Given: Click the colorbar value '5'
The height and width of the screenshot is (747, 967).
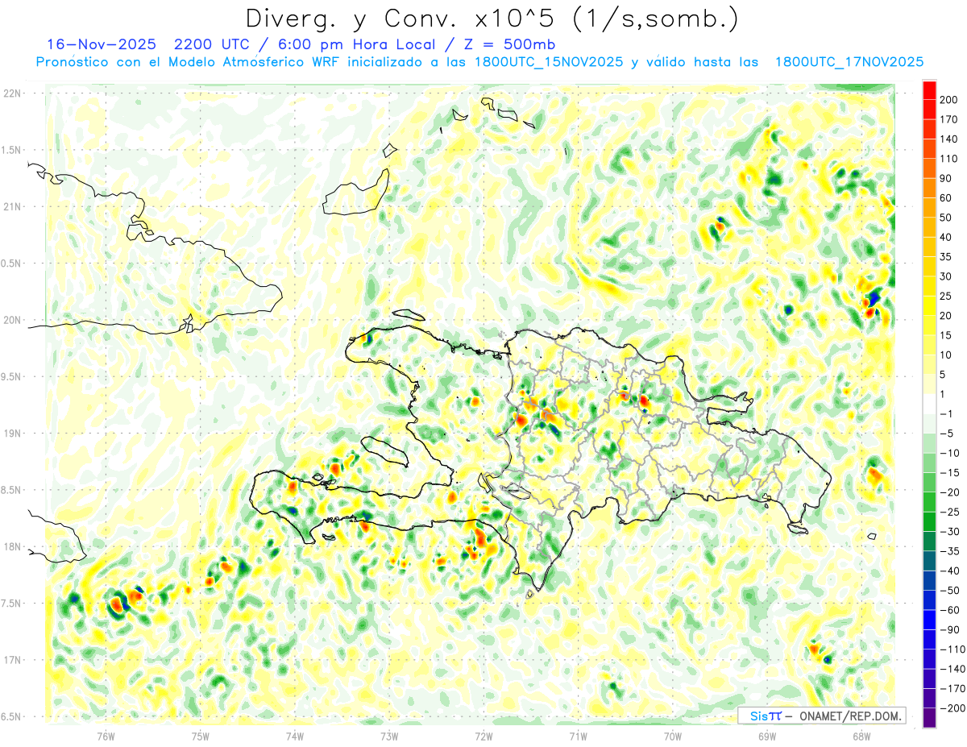Looking at the screenshot, I should click(x=944, y=375).
